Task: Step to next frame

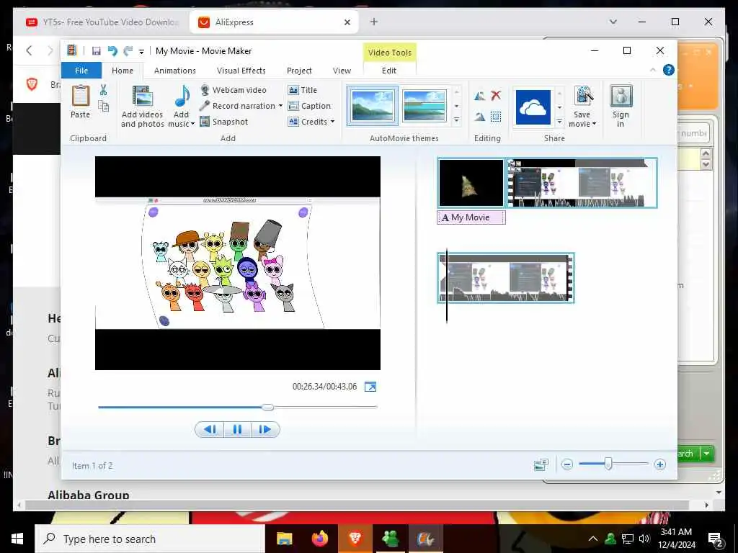Action: [x=265, y=429]
